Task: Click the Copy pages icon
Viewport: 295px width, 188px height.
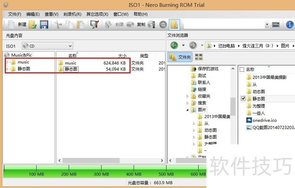Action: (69, 25)
